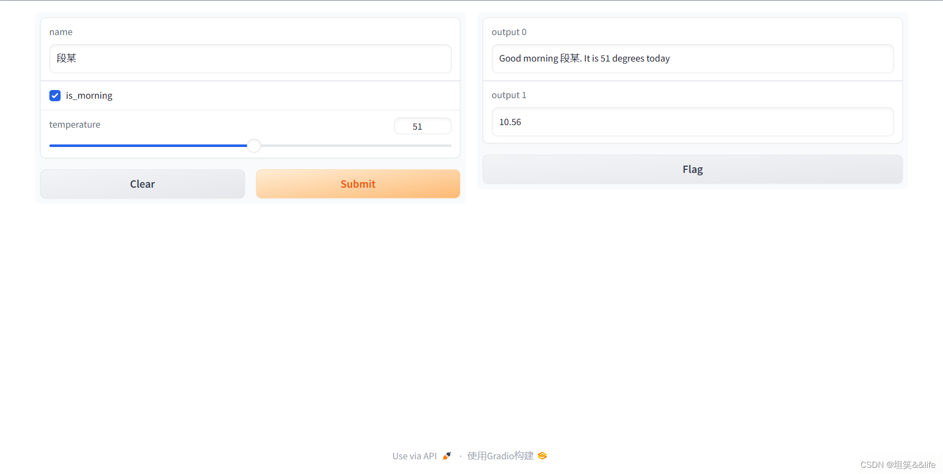Image resolution: width=943 pixels, height=474 pixels.
Task: Click the is_morning label text
Action: tap(89, 96)
